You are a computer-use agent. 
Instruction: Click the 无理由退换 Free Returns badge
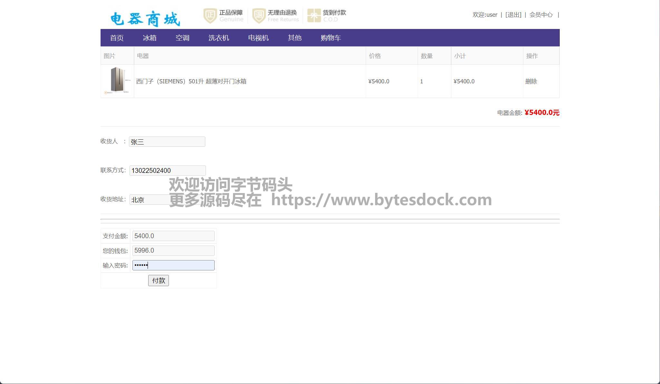point(276,15)
